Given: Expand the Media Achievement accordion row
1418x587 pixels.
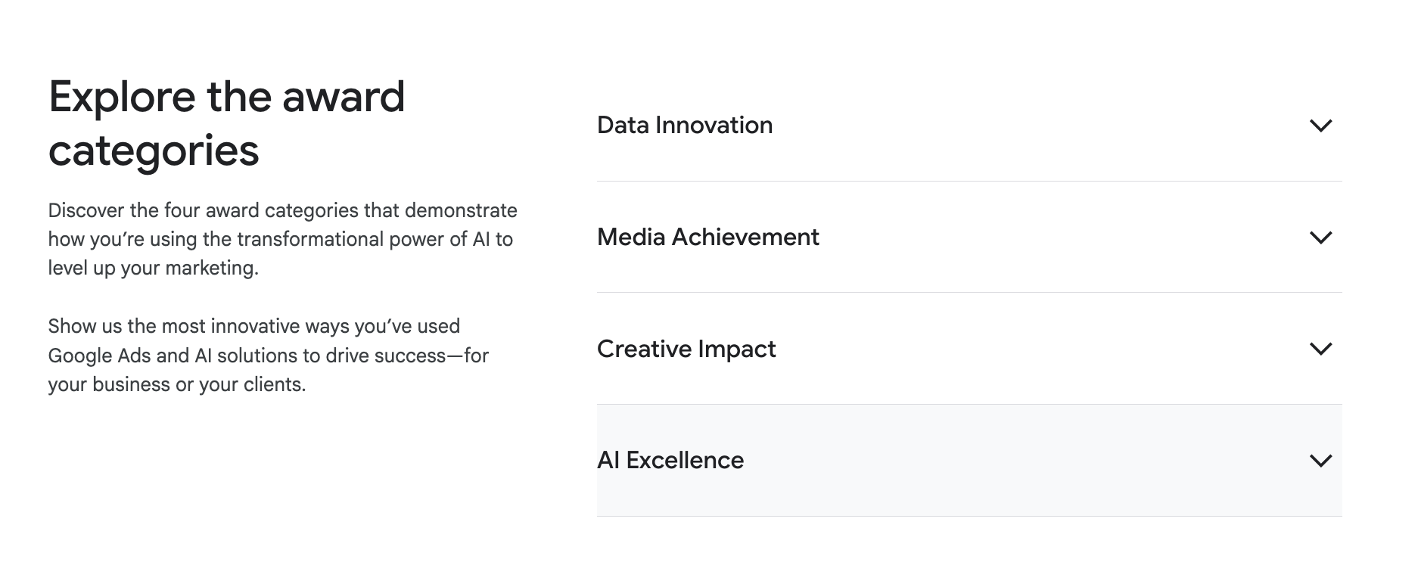Looking at the screenshot, I should 969,238.
